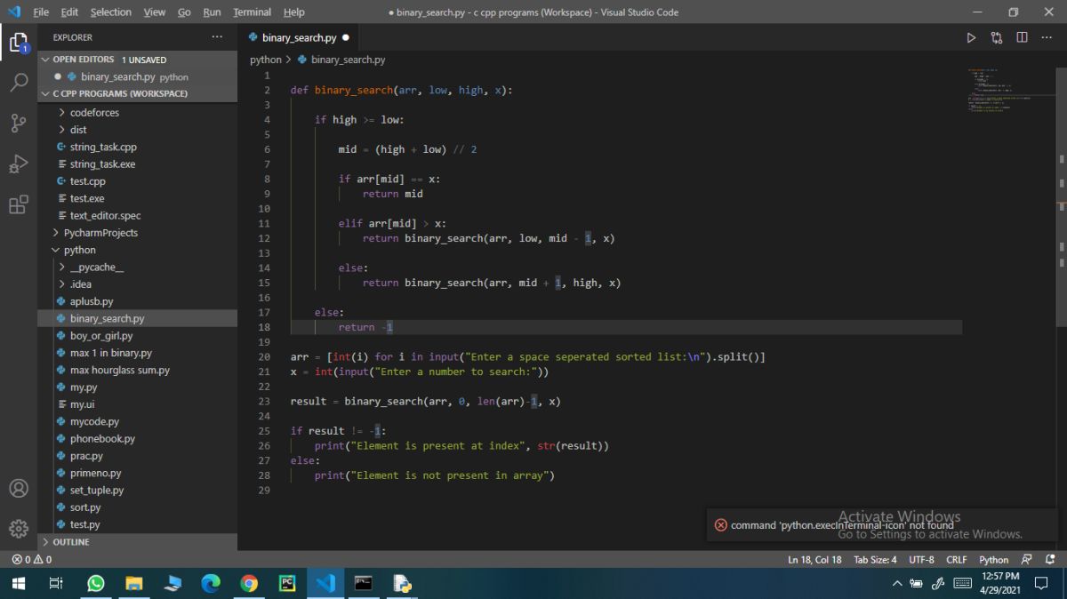Open Explorer views and more actions ellipsis
1067x599 pixels.
(217, 37)
